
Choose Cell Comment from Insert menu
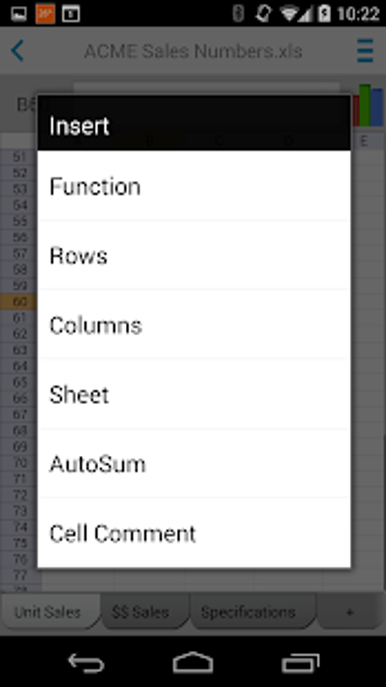(194, 533)
